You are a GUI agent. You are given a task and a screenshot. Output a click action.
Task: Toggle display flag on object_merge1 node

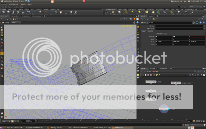pos(181,83)
